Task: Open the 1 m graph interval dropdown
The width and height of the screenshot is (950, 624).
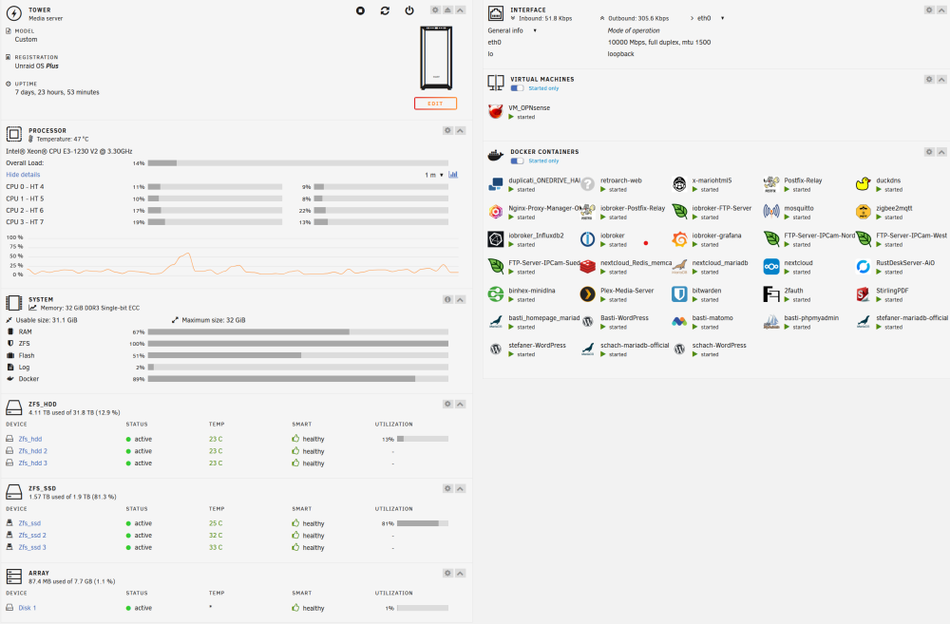Action: coord(434,175)
